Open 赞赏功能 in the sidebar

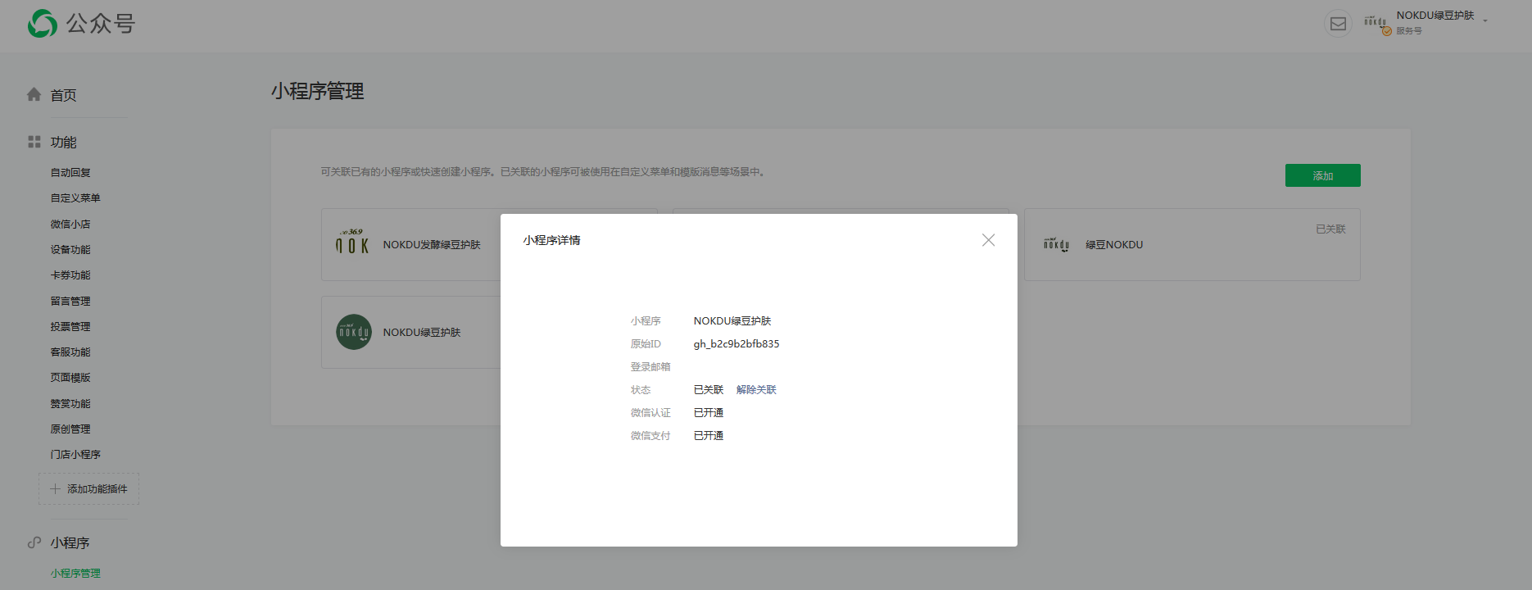click(x=70, y=403)
